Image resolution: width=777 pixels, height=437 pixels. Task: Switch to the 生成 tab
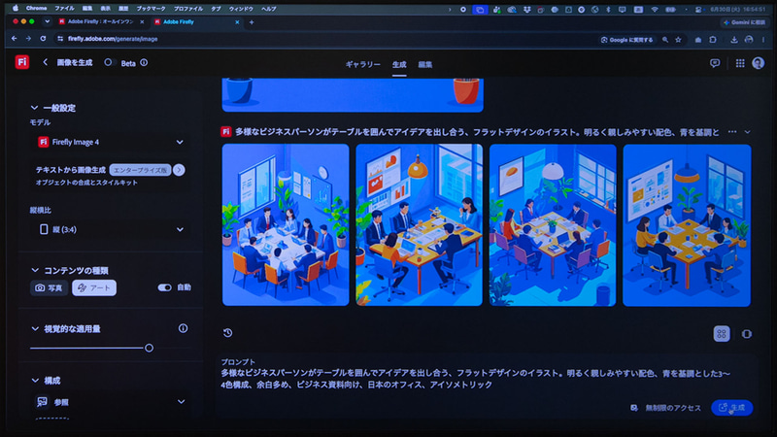(399, 64)
